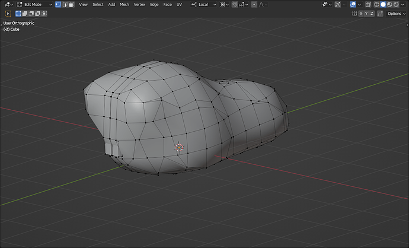This screenshot has width=409, height=248.
Task: Open the Vertex menu
Action: point(139,4)
